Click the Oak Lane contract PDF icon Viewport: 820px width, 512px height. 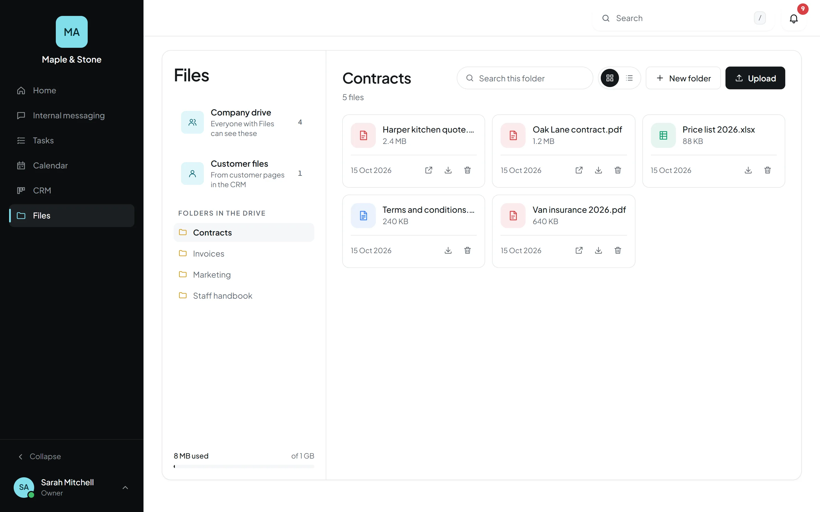[513, 135]
